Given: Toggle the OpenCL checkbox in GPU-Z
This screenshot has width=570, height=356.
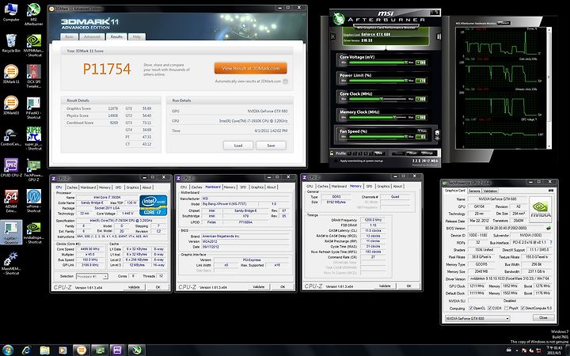Looking at the screenshot, I should (471, 308).
